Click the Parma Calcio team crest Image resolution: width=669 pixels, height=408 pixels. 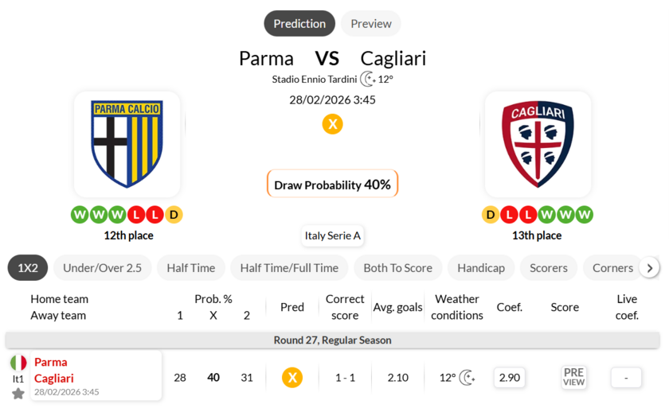point(127,143)
